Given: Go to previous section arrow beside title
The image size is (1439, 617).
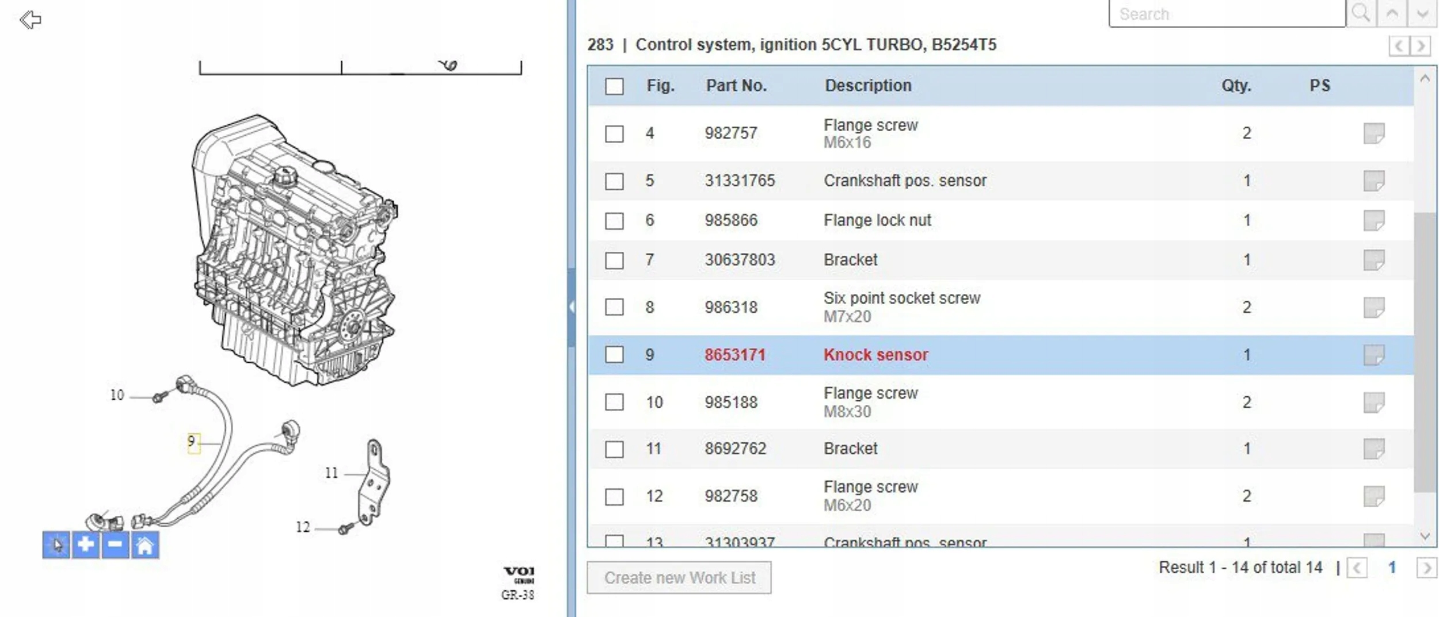Looking at the screenshot, I should pos(1399,45).
